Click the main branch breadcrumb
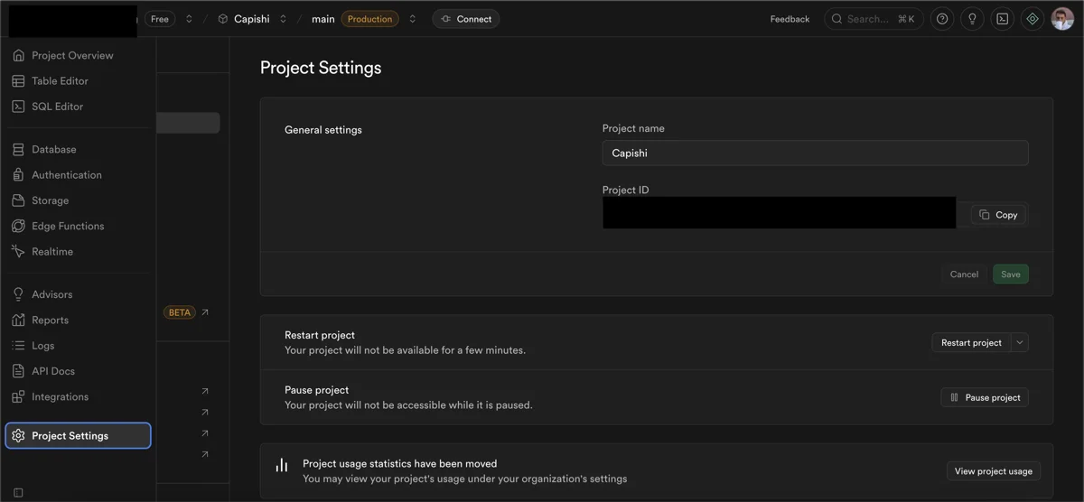Viewport: 1084px width, 502px height. pos(323,19)
